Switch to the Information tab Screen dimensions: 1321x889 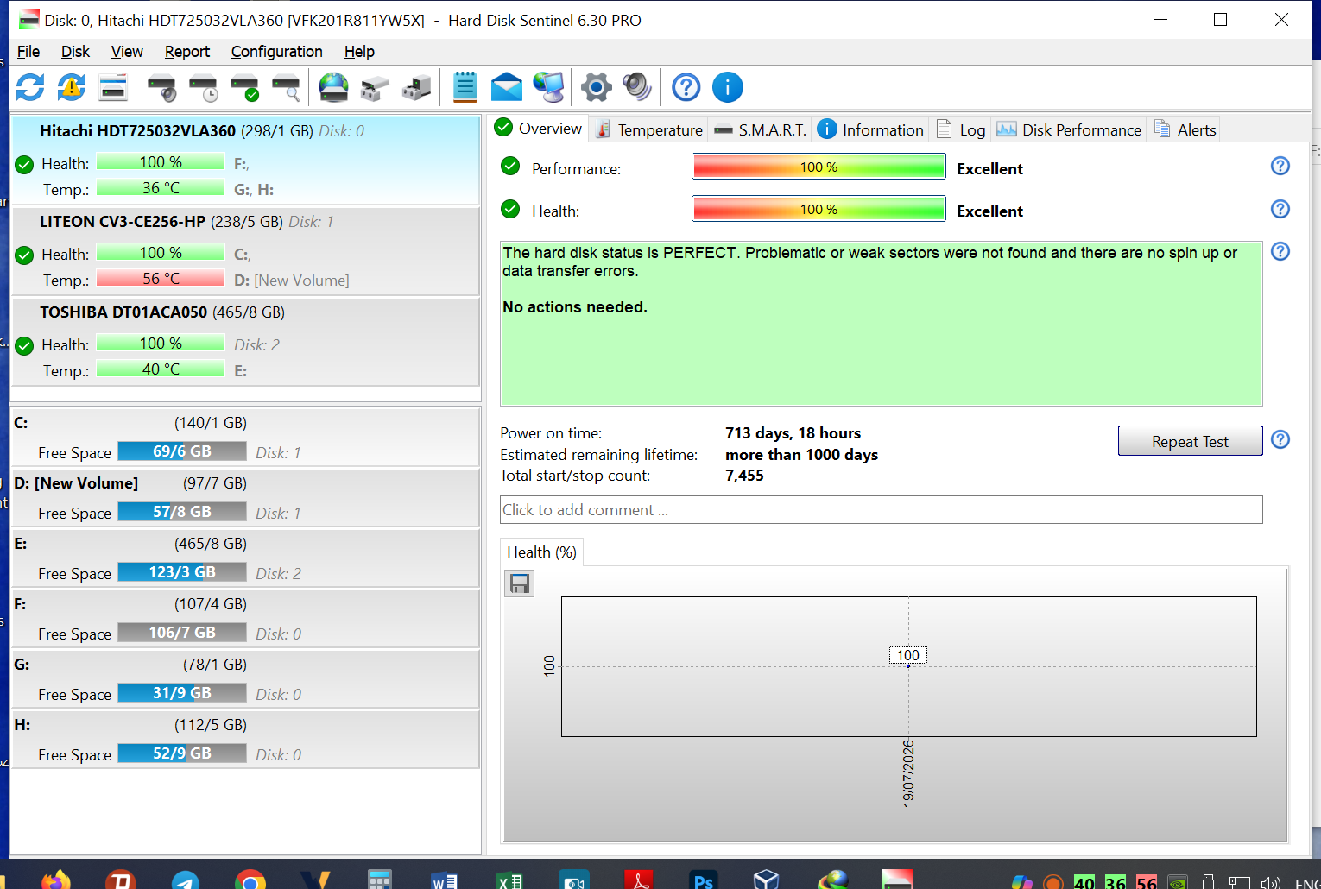[x=870, y=129]
